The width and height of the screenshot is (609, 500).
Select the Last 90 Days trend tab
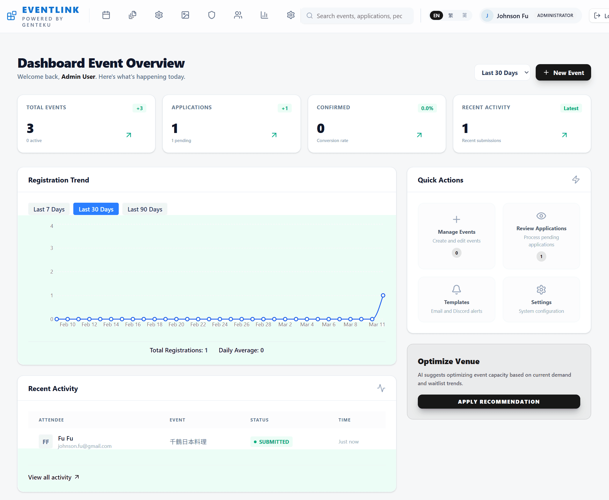click(x=145, y=209)
